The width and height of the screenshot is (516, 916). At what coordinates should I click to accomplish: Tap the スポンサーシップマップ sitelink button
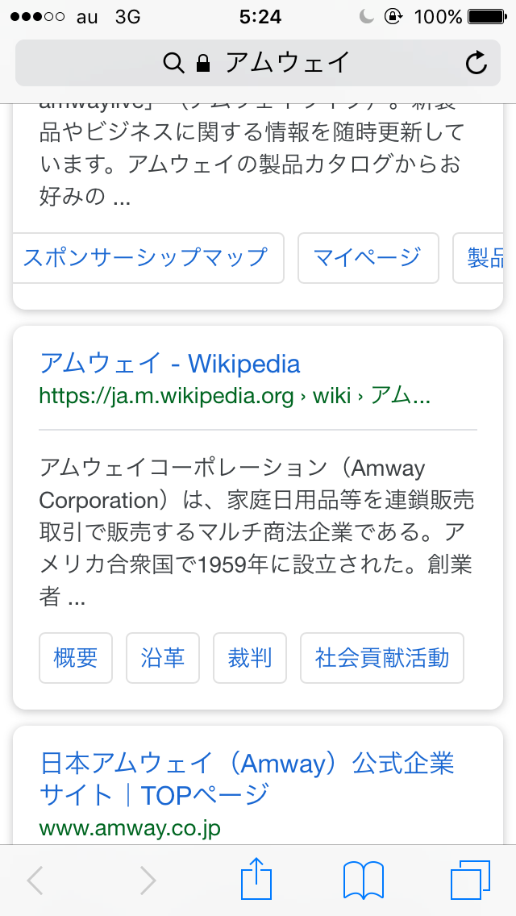[146, 258]
